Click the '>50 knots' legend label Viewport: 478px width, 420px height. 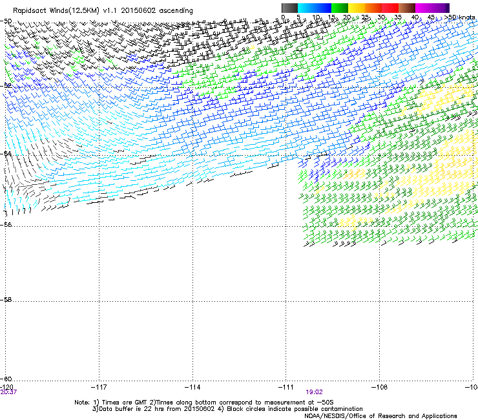click(459, 17)
